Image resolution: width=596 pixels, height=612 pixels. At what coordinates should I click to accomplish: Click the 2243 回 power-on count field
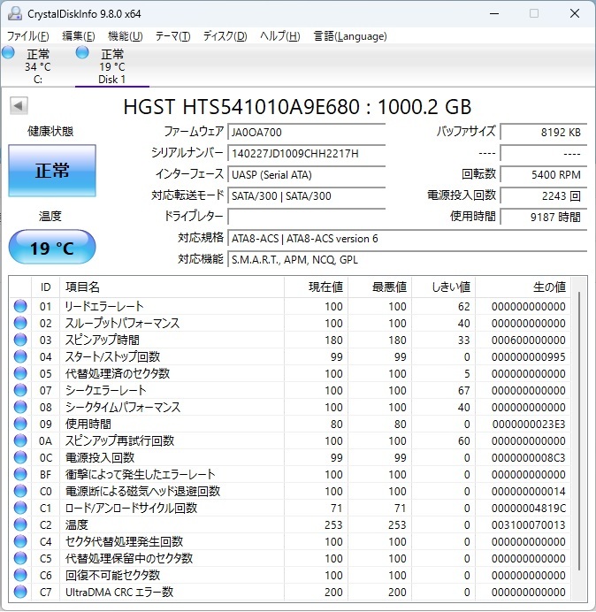[x=544, y=195]
